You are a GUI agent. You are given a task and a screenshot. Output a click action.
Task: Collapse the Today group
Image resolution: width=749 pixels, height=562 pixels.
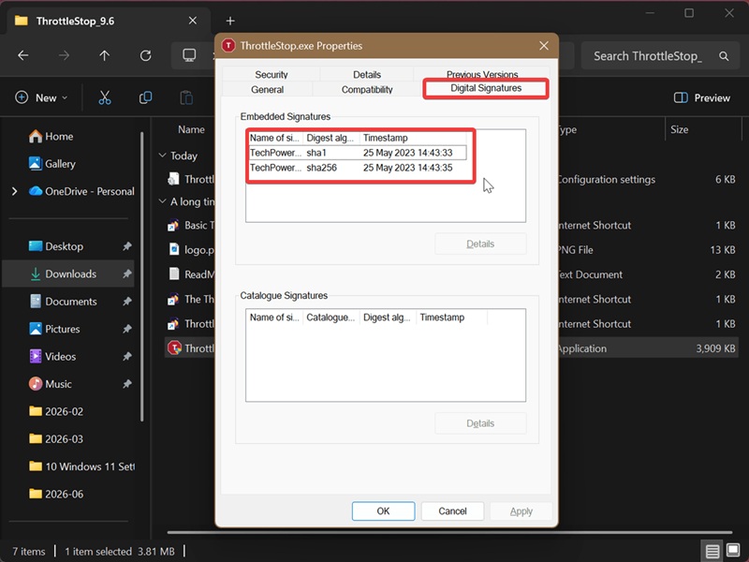(x=162, y=155)
